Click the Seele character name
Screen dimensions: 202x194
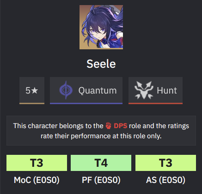pos(101,64)
